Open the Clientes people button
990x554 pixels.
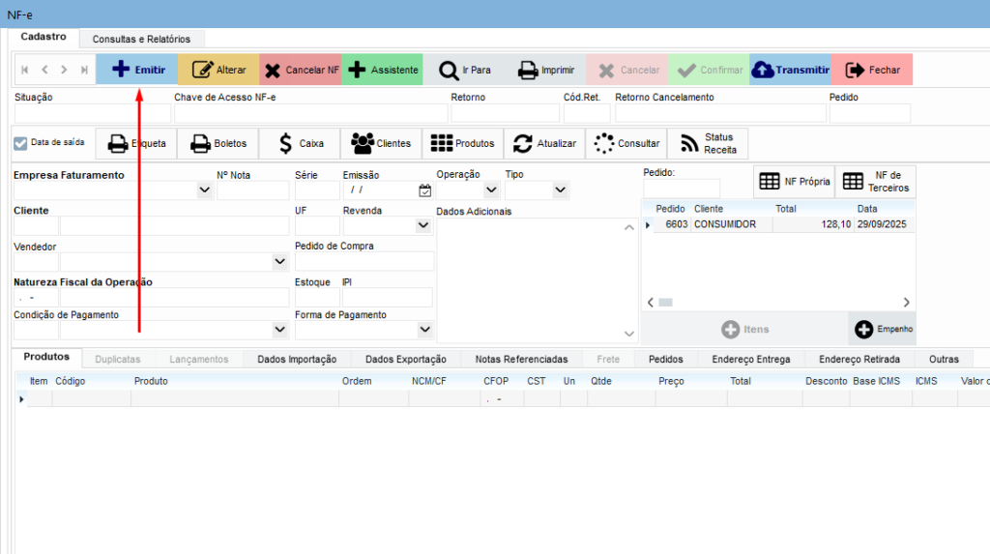coord(381,144)
